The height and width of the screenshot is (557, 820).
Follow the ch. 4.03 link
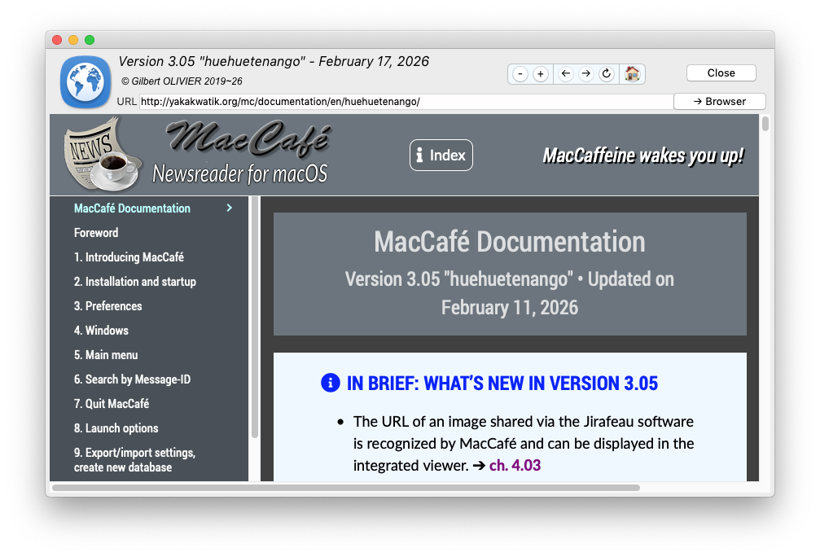(x=515, y=464)
